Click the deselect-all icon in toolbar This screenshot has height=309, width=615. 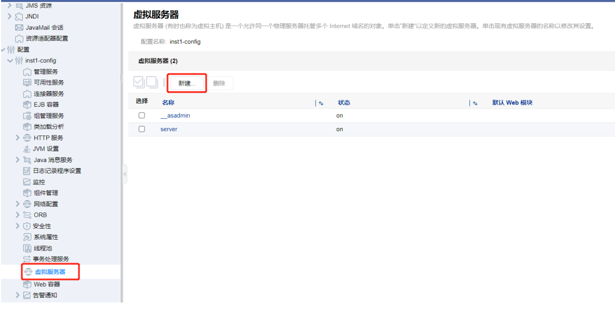coord(152,82)
